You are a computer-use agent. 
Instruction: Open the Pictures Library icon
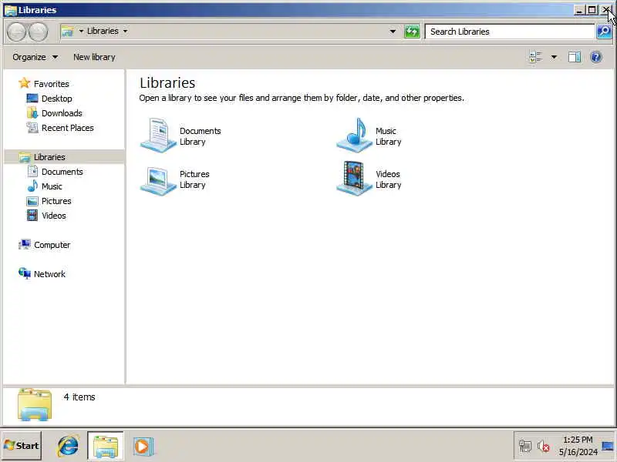(x=158, y=179)
